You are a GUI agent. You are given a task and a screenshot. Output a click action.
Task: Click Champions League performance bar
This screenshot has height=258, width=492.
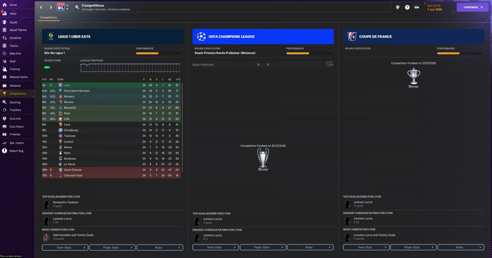click(x=309, y=53)
